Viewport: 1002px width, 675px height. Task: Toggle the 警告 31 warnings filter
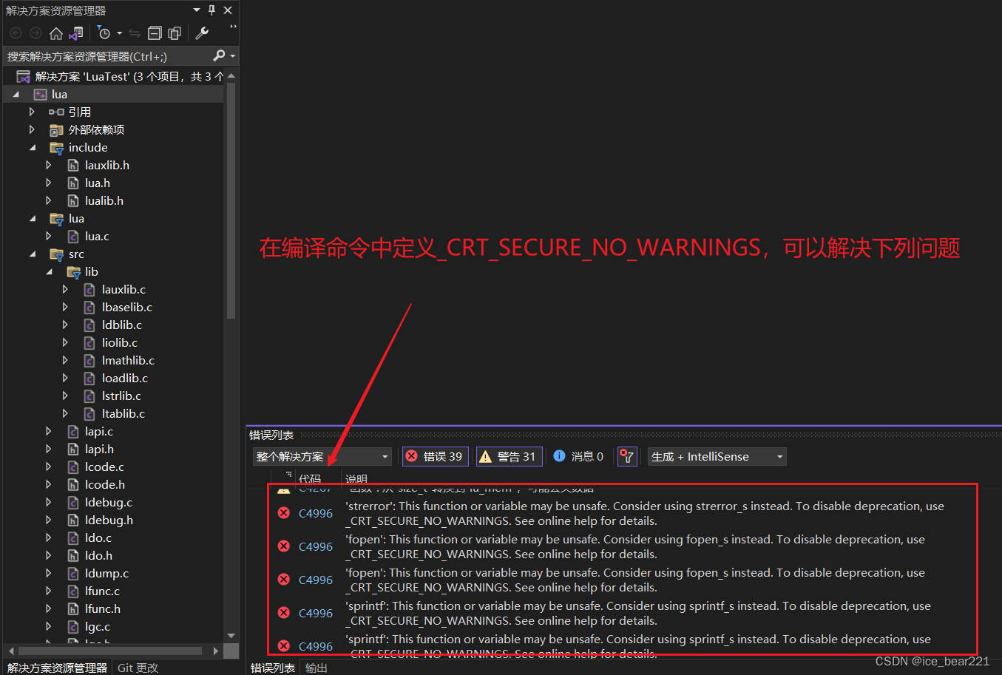[509, 456]
